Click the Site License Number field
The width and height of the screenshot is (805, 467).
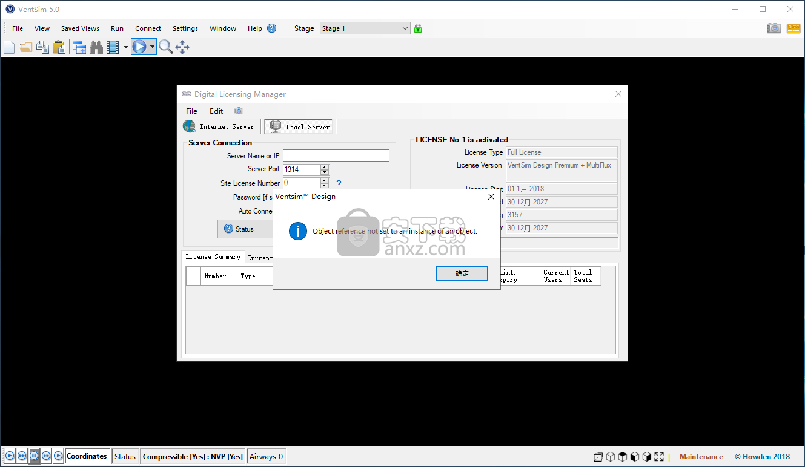pyautogui.click(x=302, y=183)
